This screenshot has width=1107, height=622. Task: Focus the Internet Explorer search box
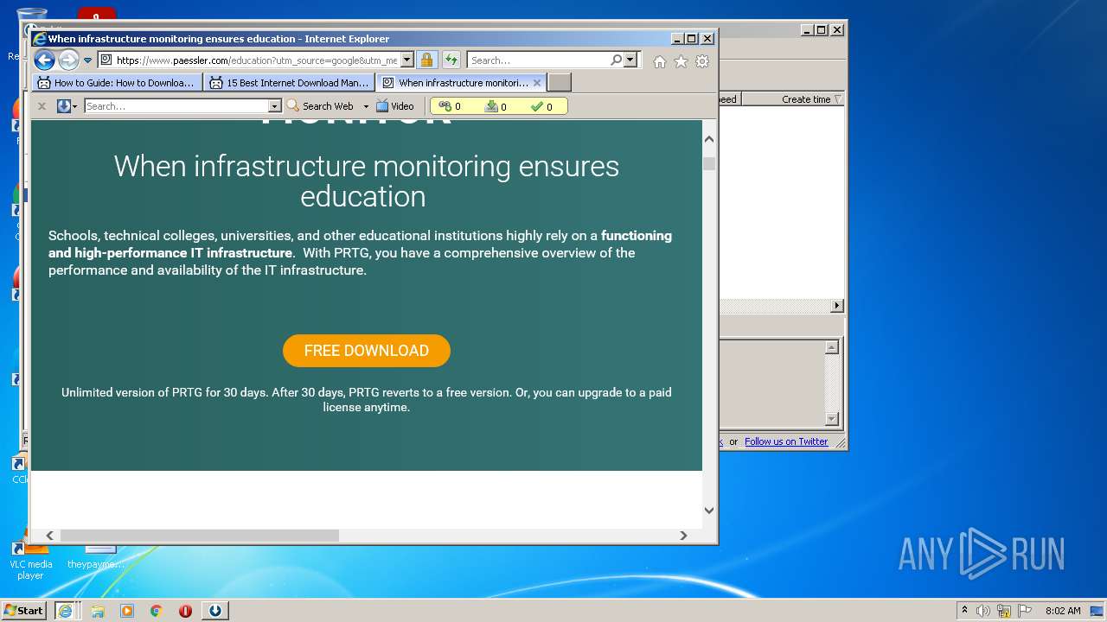538,60
